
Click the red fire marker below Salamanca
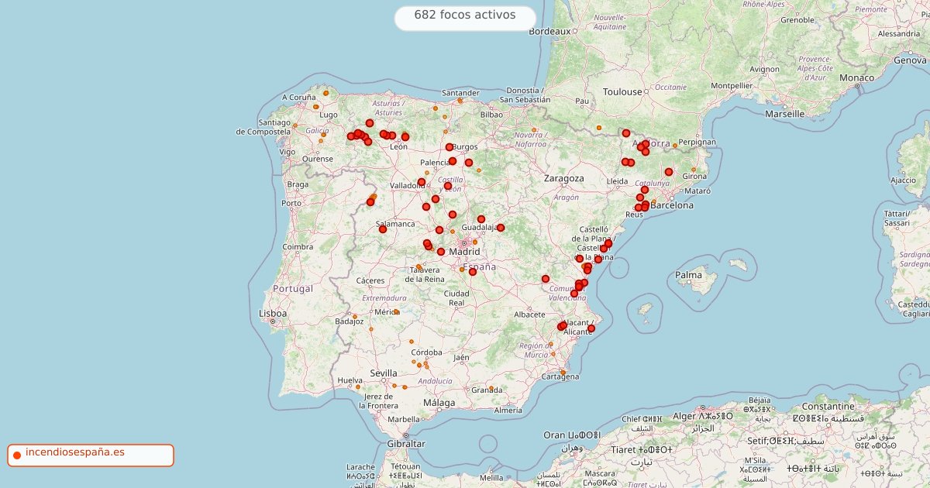(x=383, y=229)
